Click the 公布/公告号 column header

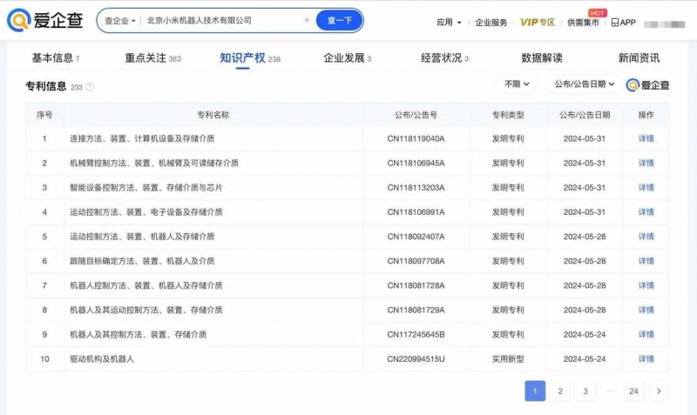[x=416, y=115]
